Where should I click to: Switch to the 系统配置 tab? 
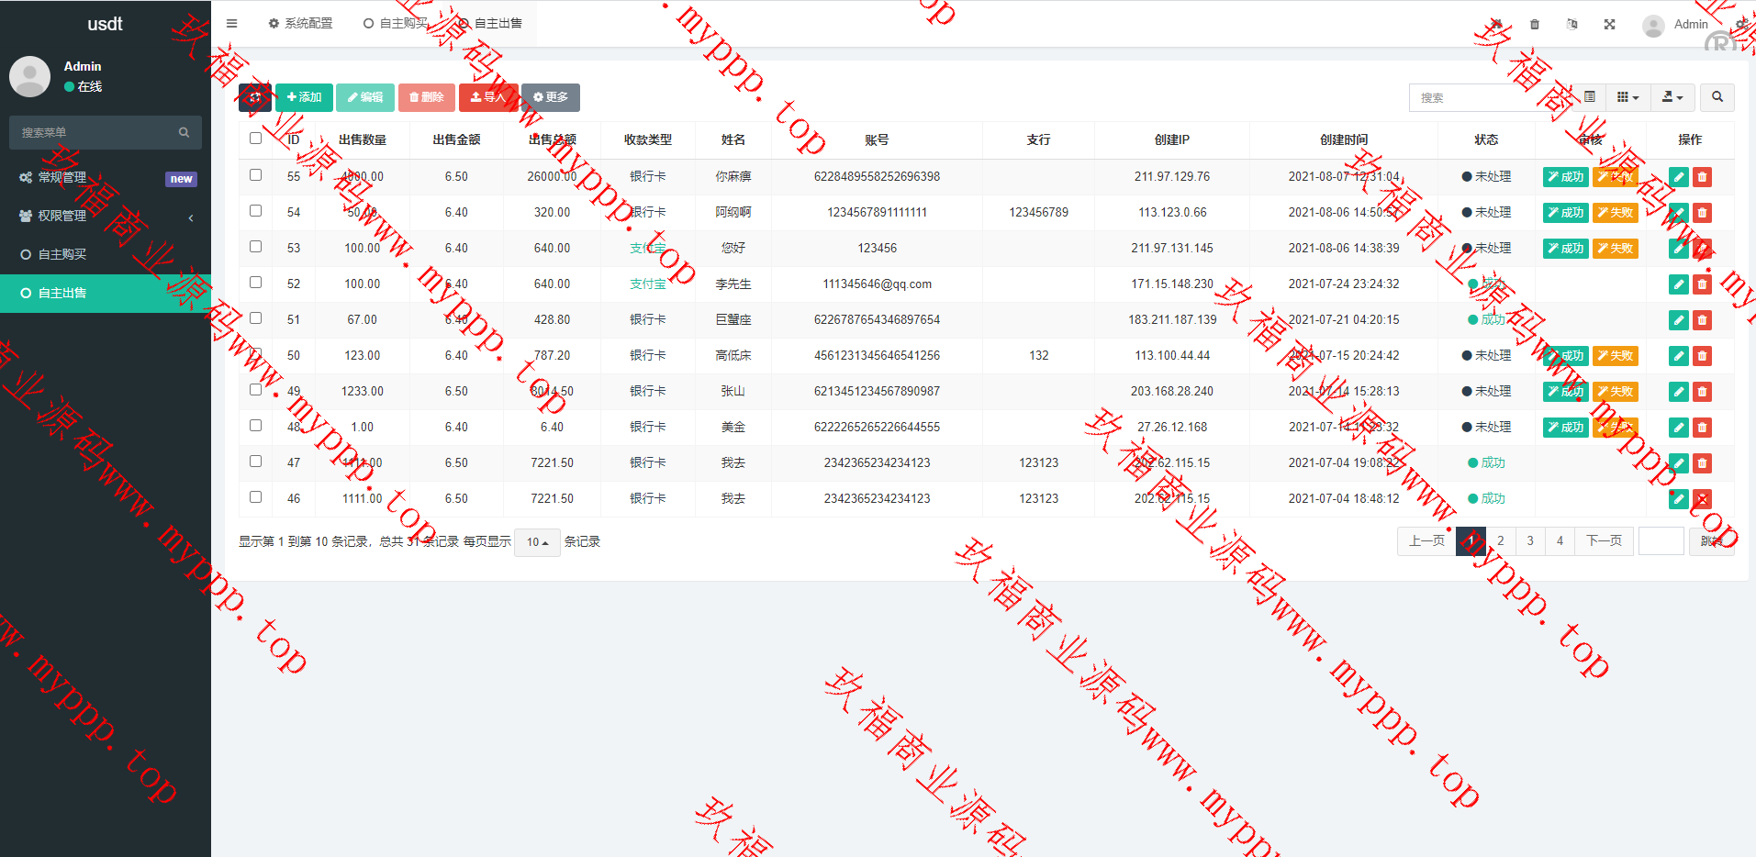[300, 24]
